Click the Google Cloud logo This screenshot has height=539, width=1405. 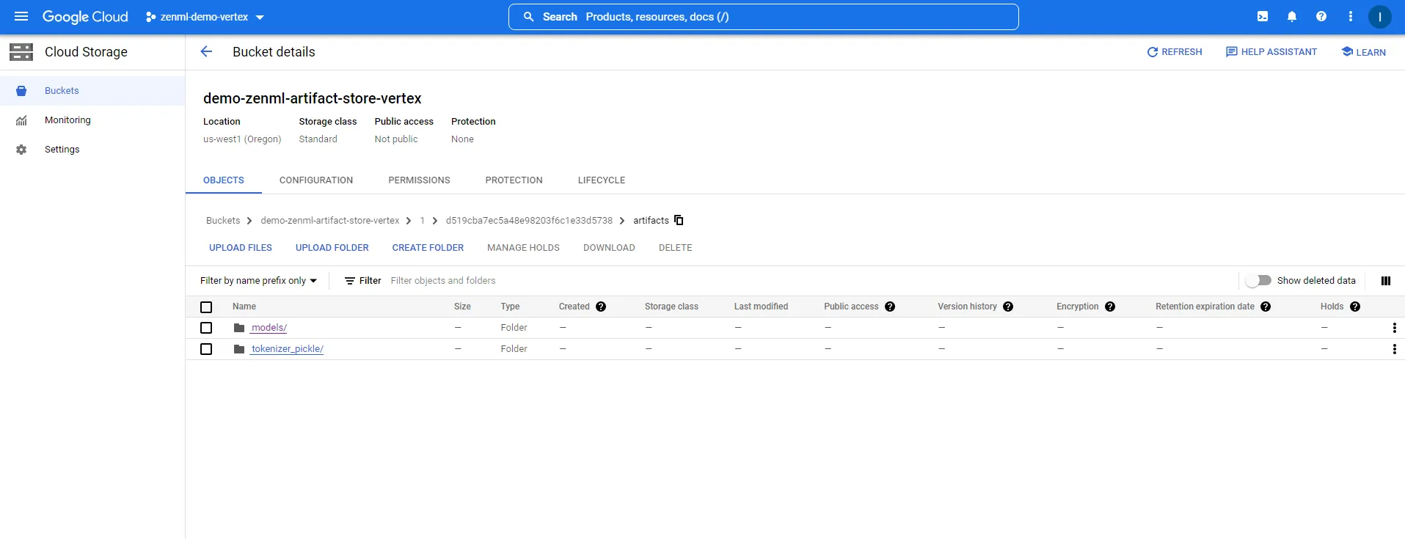(x=85, y=16)
